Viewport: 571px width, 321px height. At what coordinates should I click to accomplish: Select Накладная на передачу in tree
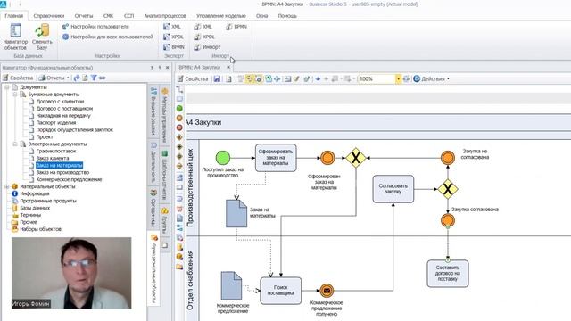pos(63,116)
